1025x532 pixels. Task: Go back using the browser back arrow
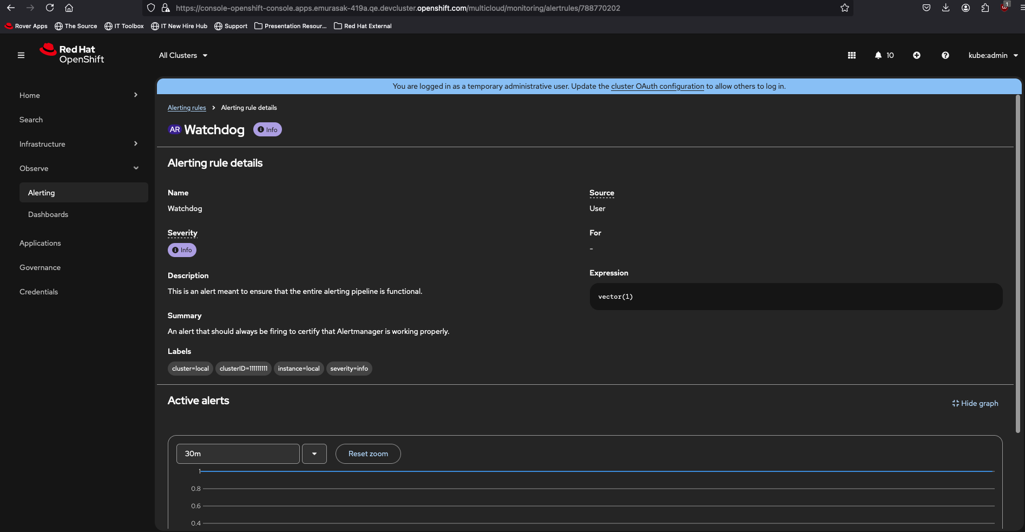[11, 8]
